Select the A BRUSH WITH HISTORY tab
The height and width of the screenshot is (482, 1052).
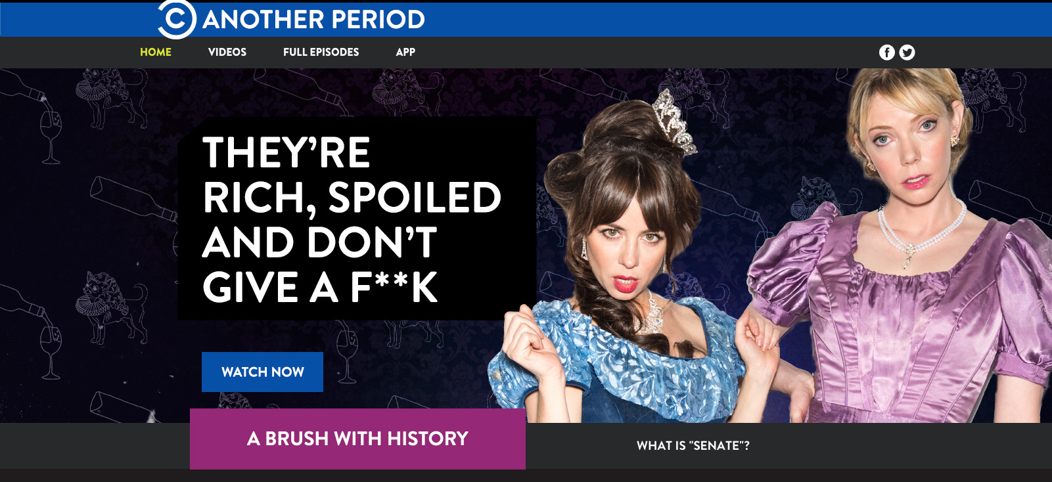click(357, 439)
